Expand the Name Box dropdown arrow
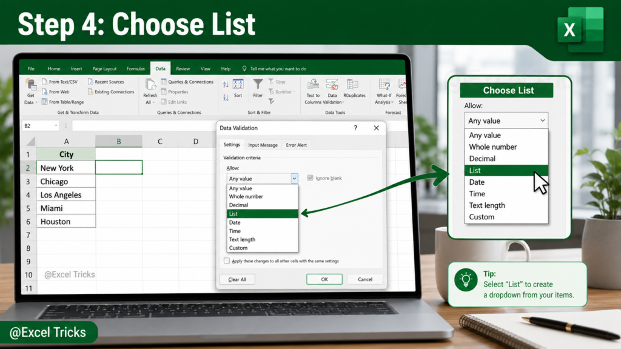Viewport: 621px width, 349px height. [x=56, y=126]
